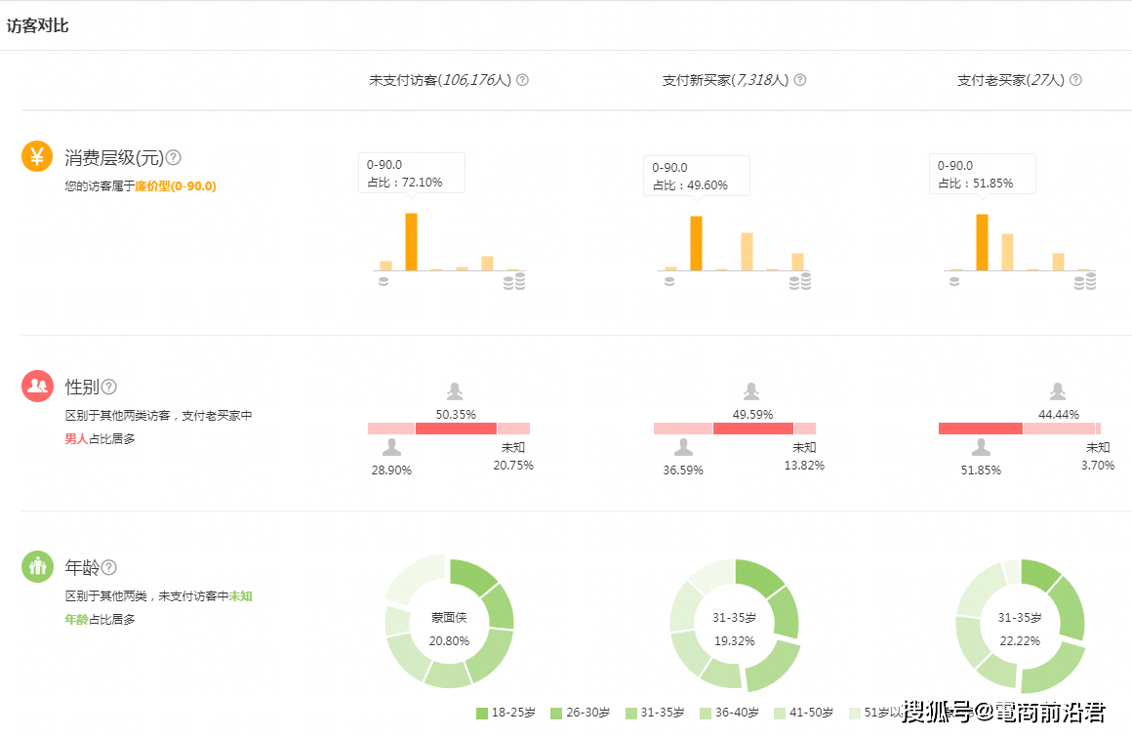Click the 20.75% unknown gender value

click(513, 466)
